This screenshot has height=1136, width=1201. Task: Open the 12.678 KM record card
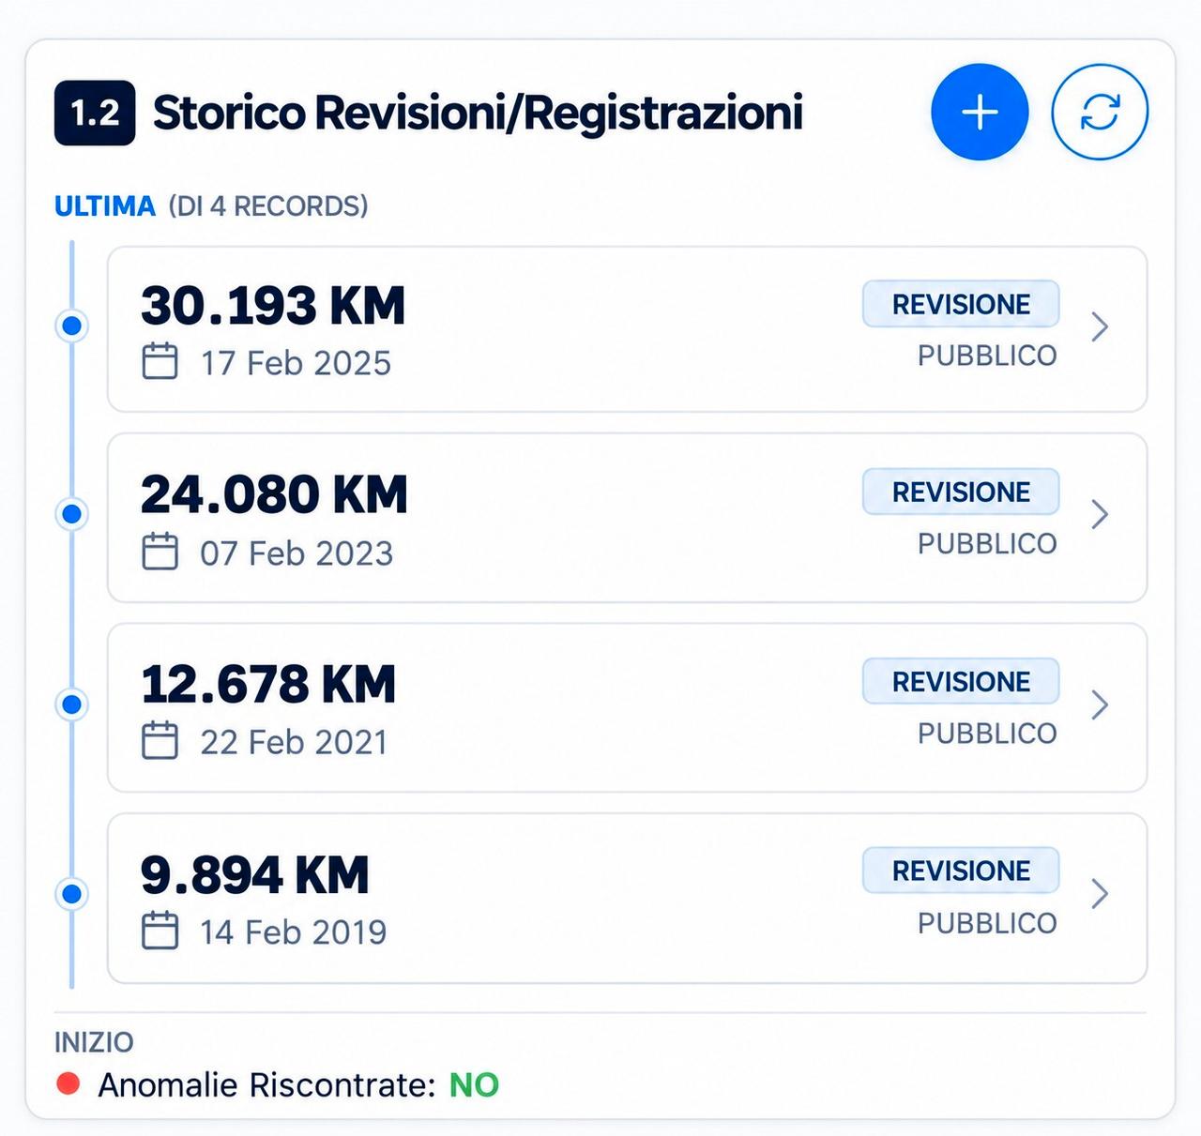tap(628, 708)
